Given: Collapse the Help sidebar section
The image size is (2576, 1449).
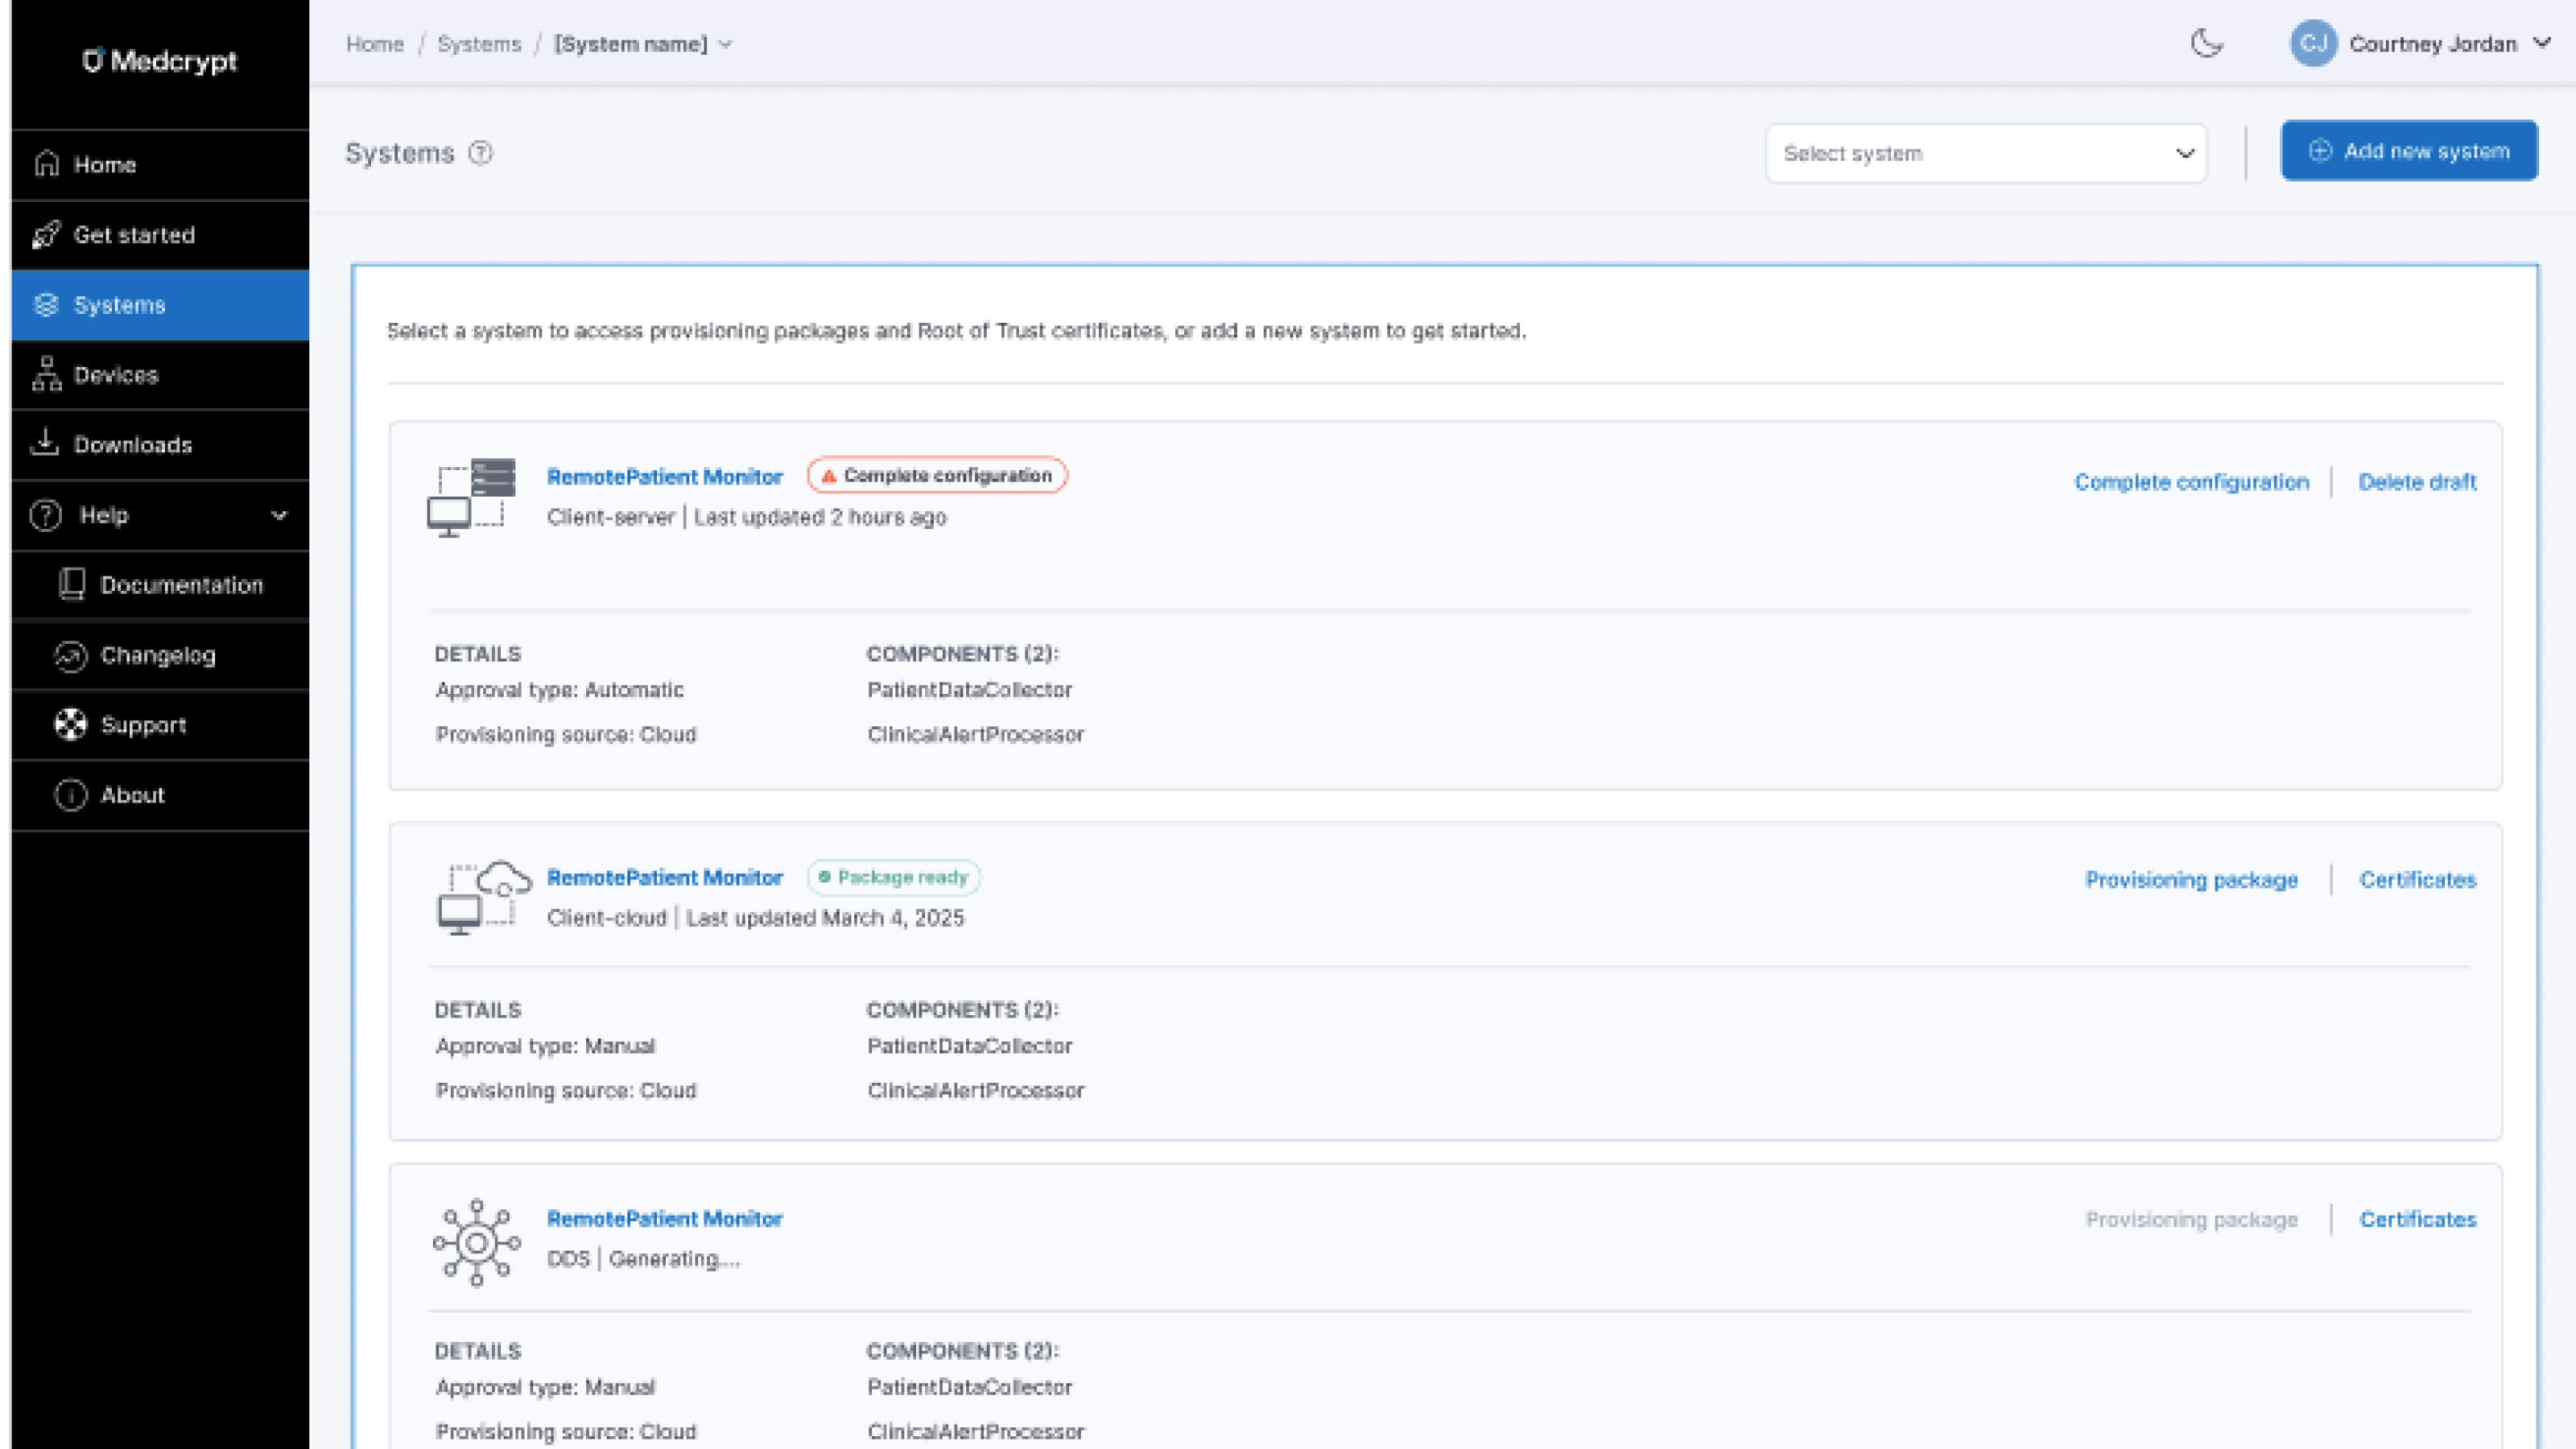Looking at the screenshot, I should coord(279,515).
